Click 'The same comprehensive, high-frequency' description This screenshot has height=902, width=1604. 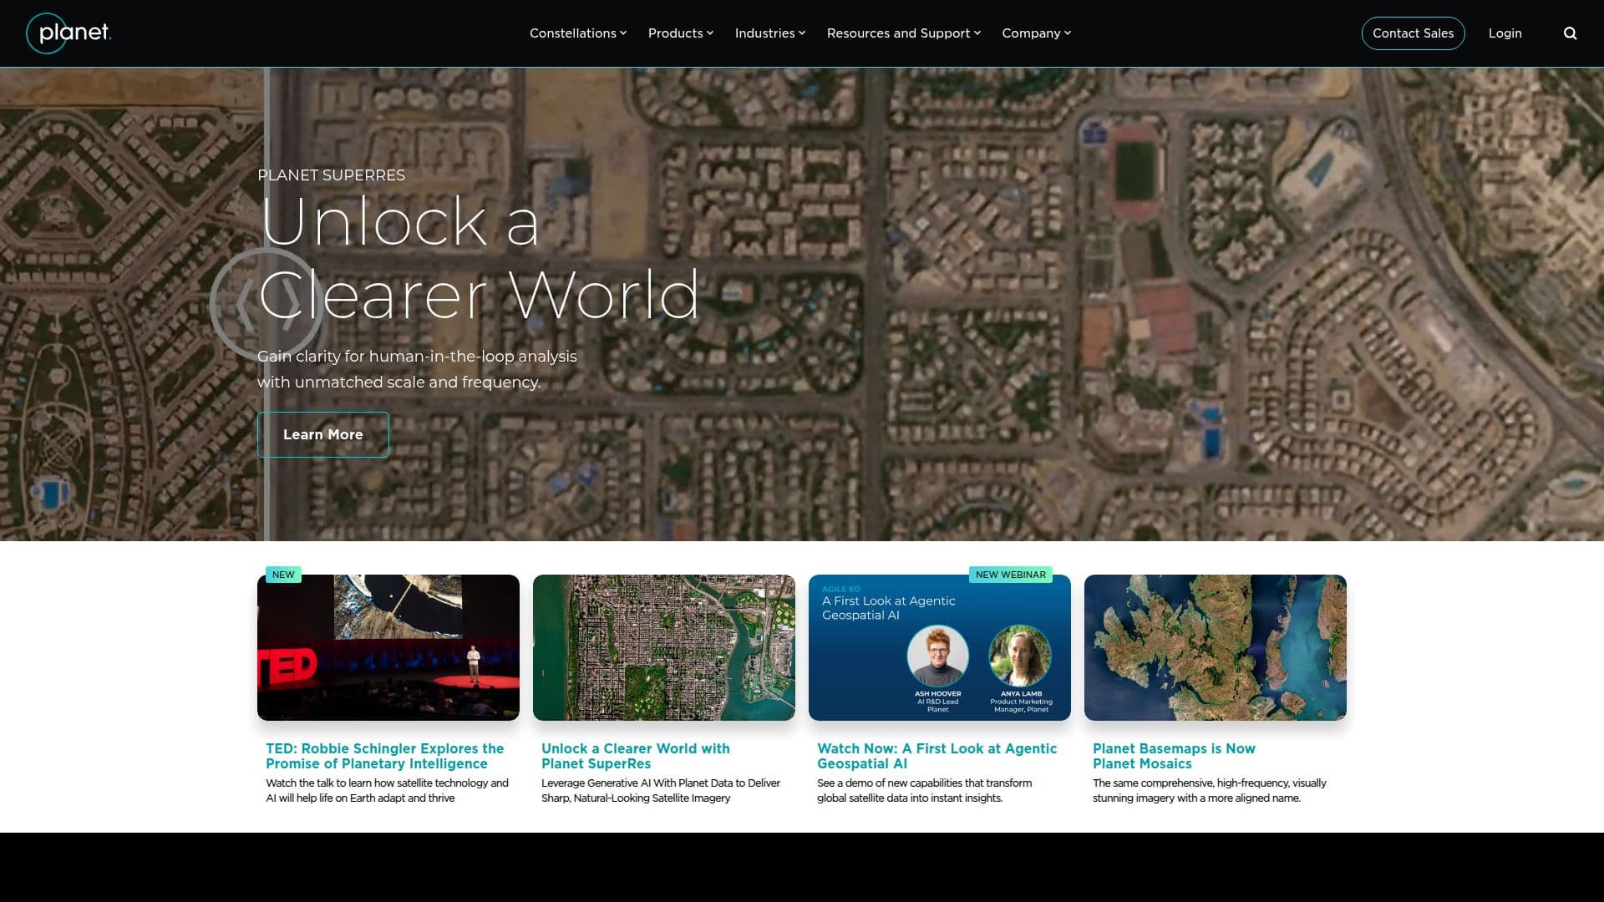pyautogui.click(x=1210, y=790)
